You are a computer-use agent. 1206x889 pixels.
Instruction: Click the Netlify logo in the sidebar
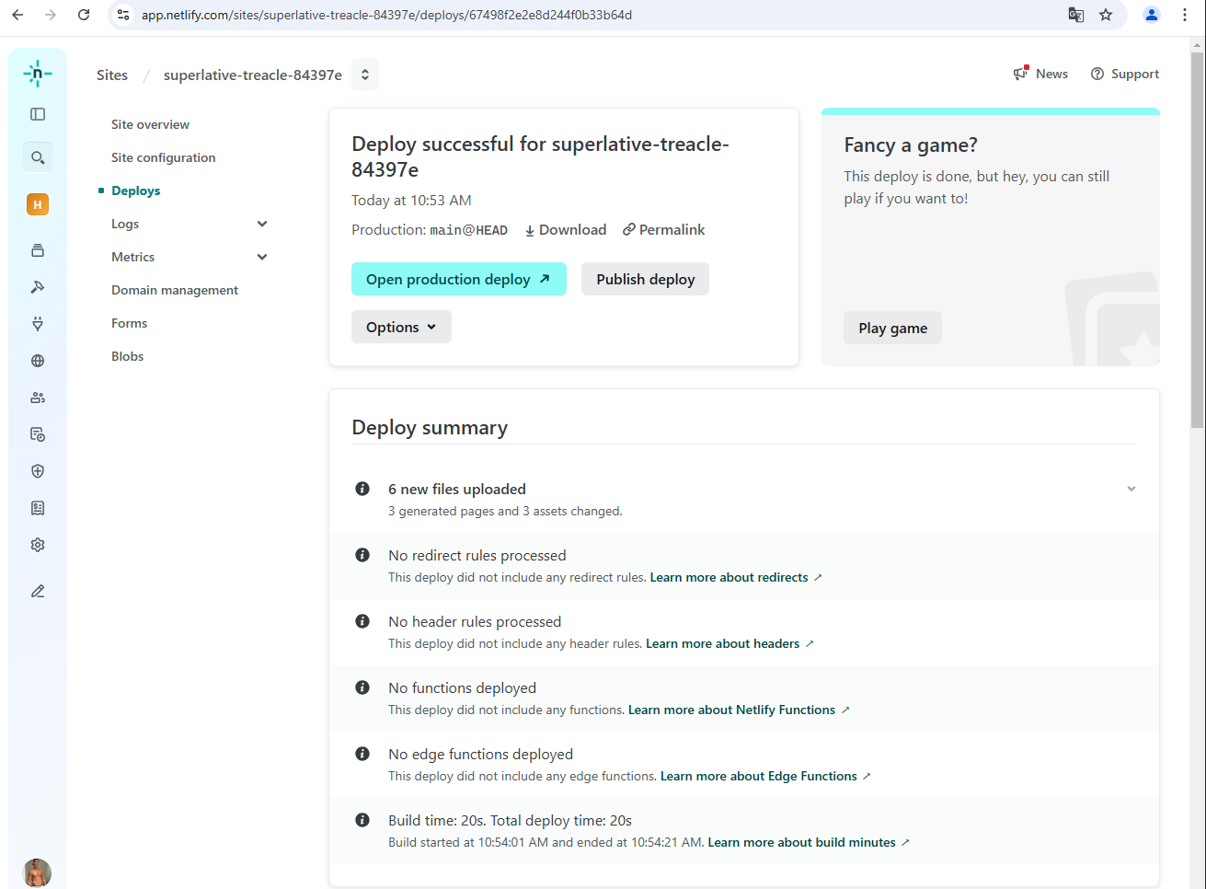[x=38, y=74]
